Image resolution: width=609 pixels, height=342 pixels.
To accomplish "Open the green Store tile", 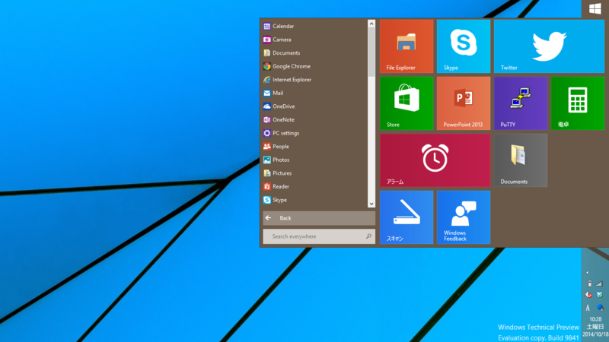I will click(407, 103).
